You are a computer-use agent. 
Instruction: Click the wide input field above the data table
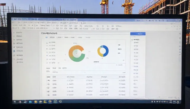click(x=89, y=72)
